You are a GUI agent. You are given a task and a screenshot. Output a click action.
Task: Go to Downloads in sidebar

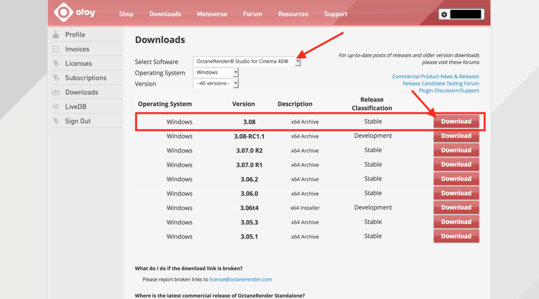82,92
